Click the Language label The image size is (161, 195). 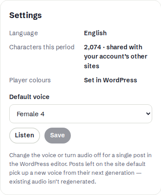(24, 33)
